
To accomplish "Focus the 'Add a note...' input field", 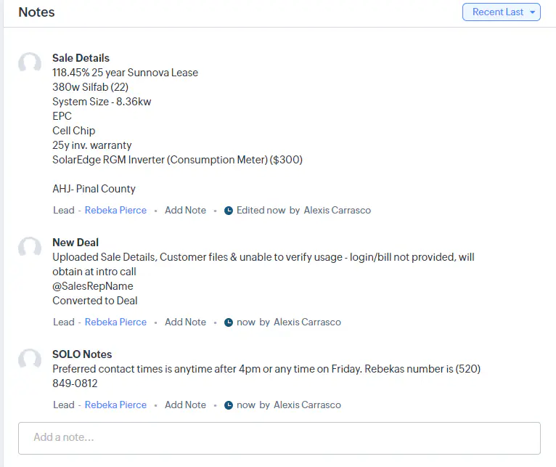I will [x=279, y=438].
